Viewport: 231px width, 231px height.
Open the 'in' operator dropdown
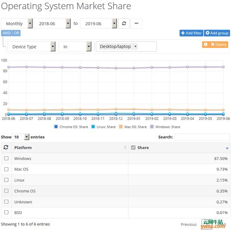point(75,47)
